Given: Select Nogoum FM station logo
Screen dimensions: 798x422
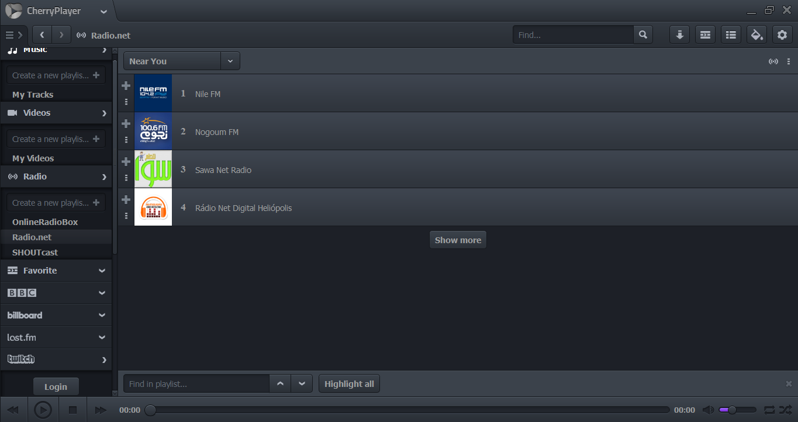Looking at the screenshot, I should [x=153, y=131].
